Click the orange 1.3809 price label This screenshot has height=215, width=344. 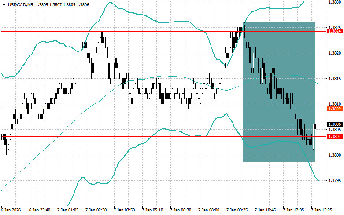[x=335, y=109]
